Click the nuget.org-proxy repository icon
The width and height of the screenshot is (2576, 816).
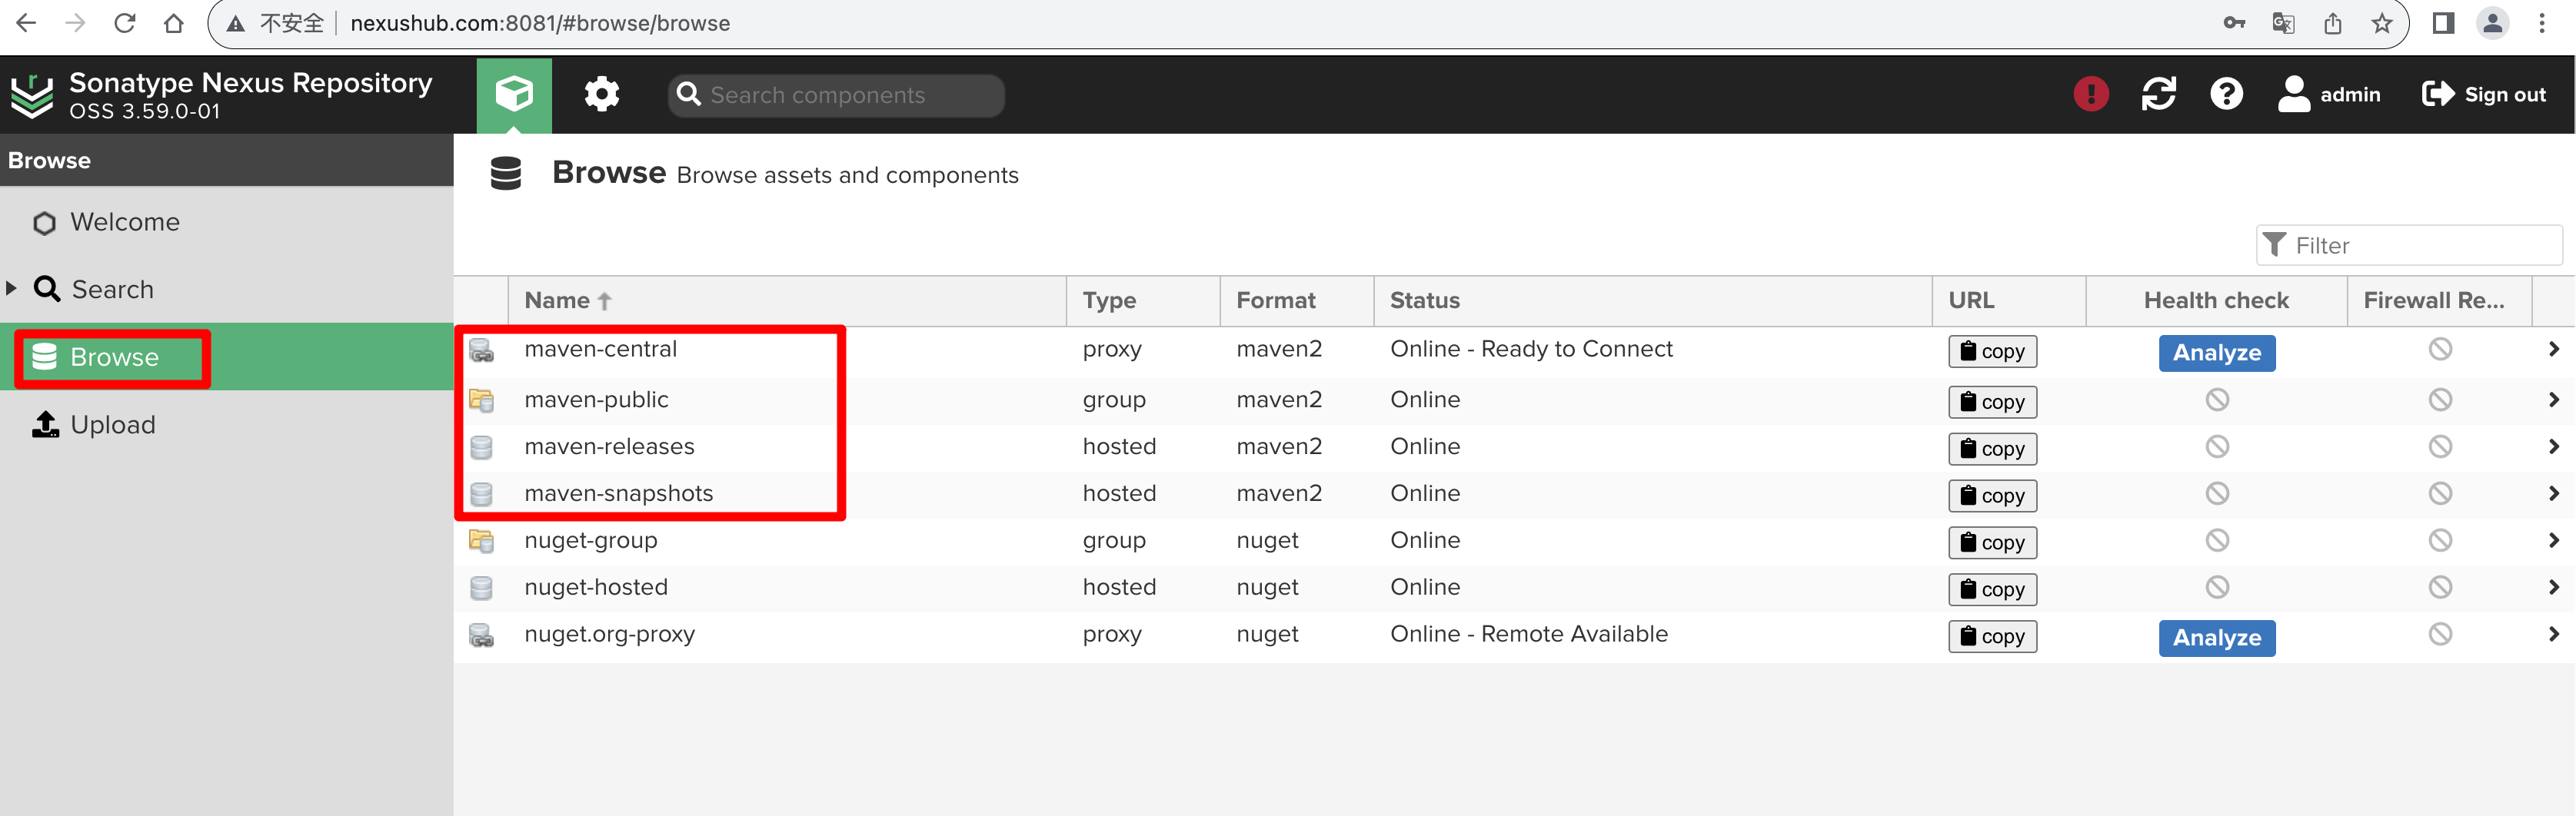coord(482,635)
